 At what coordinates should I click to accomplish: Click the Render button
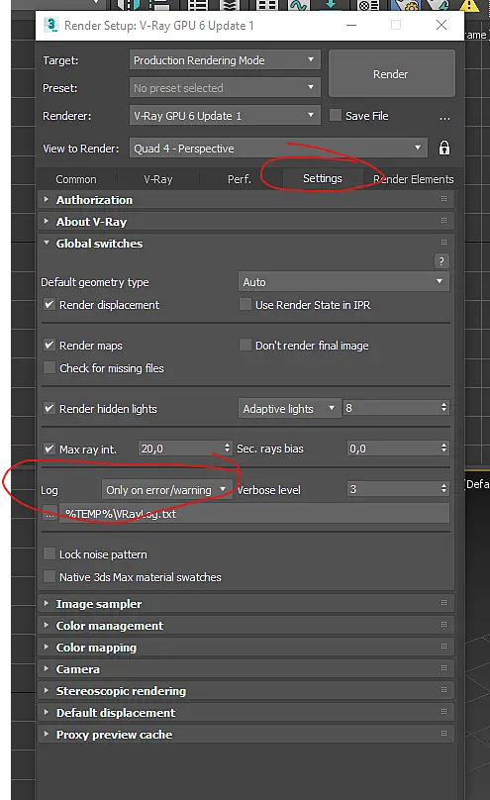[x=391, y=74]
